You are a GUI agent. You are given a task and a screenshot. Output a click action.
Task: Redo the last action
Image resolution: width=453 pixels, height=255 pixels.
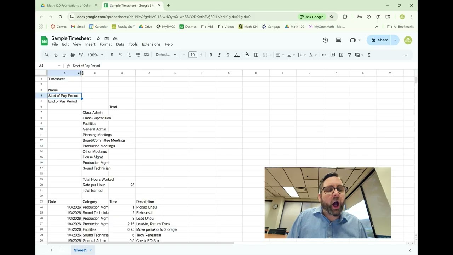click(64, 55)
